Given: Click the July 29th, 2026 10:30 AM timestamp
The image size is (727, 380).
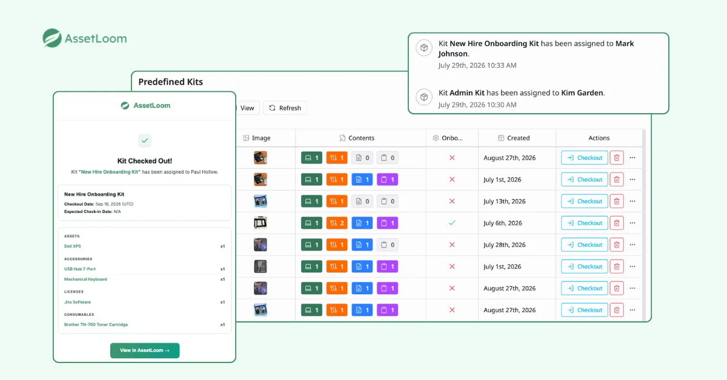Looking at the screenshot, I should [477, 105].
